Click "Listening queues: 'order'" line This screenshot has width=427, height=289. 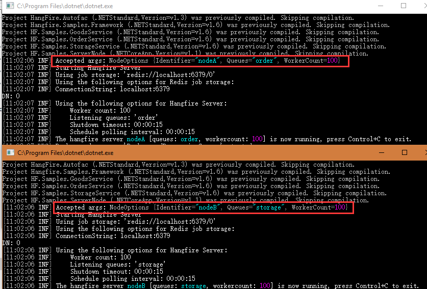click(114, 117)
